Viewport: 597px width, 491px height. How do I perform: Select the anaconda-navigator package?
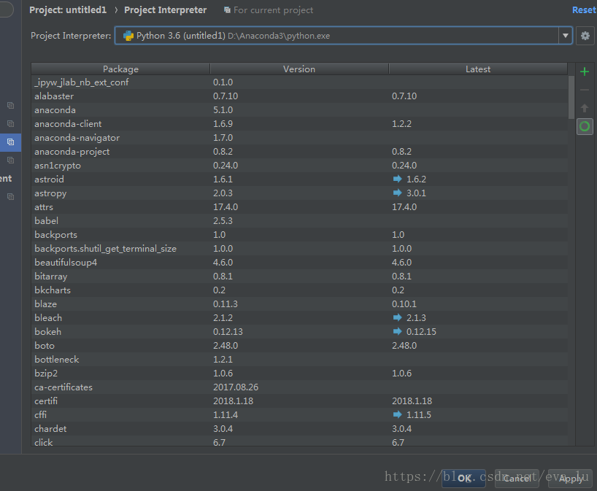pyautogui.click(x=77, y=138)
